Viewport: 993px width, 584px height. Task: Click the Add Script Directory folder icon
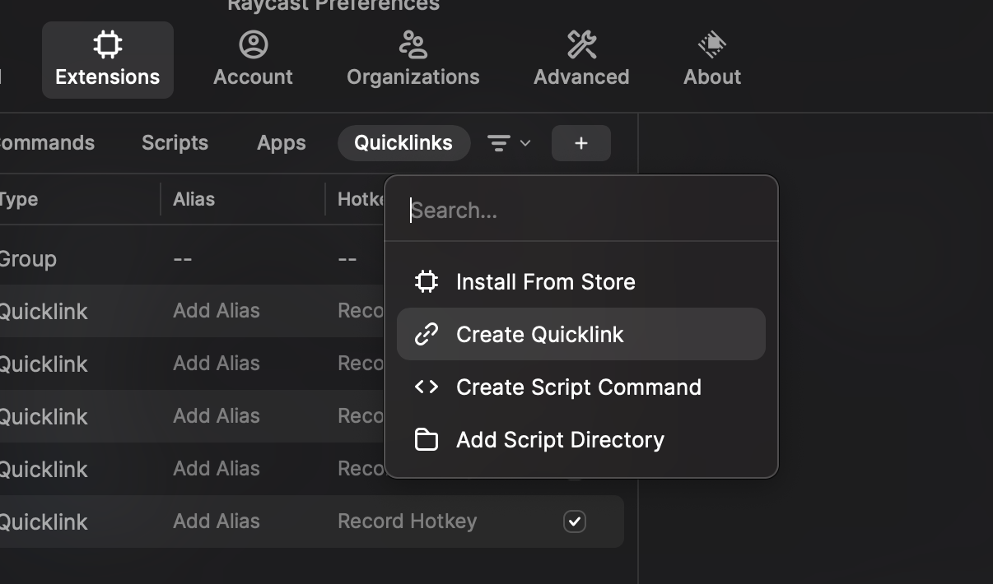click(426, 439)
